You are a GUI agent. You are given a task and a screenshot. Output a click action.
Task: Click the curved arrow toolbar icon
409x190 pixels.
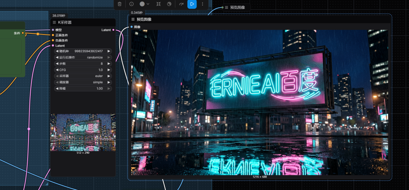(181, 4)
